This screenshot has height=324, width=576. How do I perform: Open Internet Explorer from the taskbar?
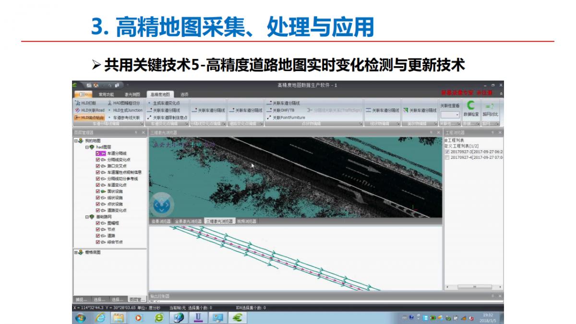[100, 318]
